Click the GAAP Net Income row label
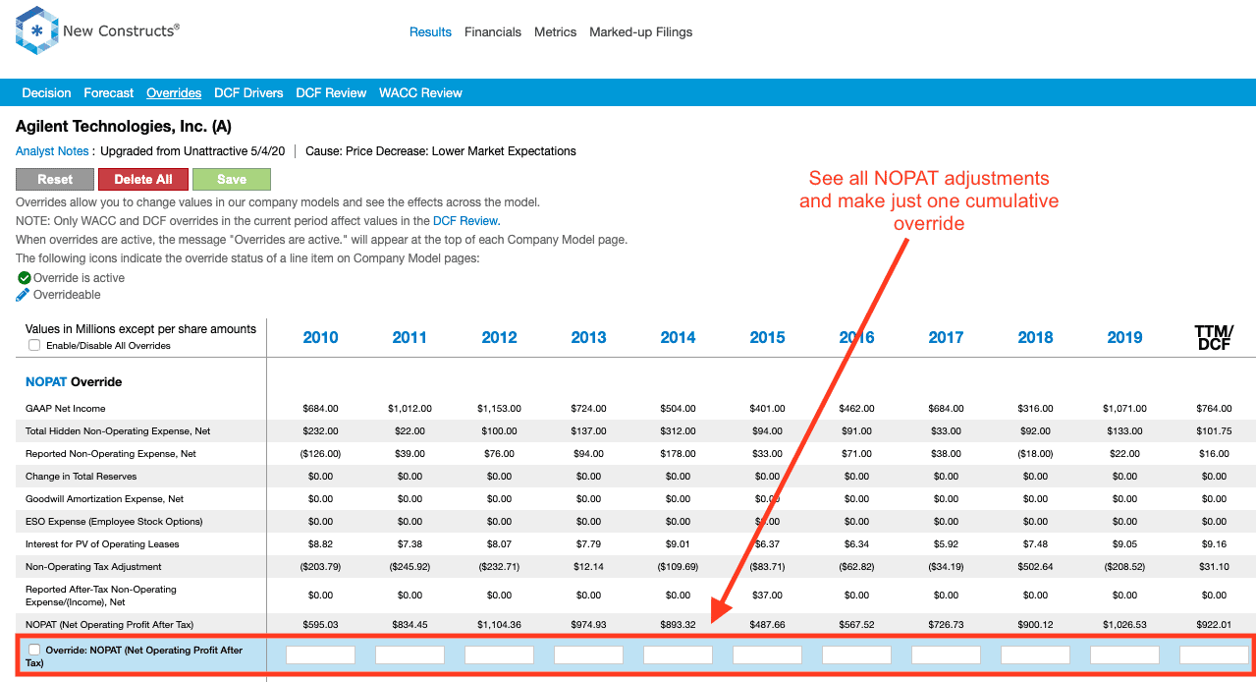Viewport: 1256px width, 682px height. pos(66,409)
